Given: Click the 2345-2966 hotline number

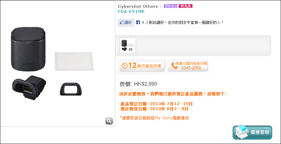Looking at the screenshot, I should coord(191,68).
